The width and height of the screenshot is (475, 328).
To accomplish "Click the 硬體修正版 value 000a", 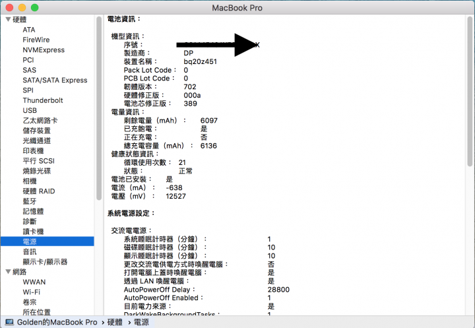I will [192, 95].
